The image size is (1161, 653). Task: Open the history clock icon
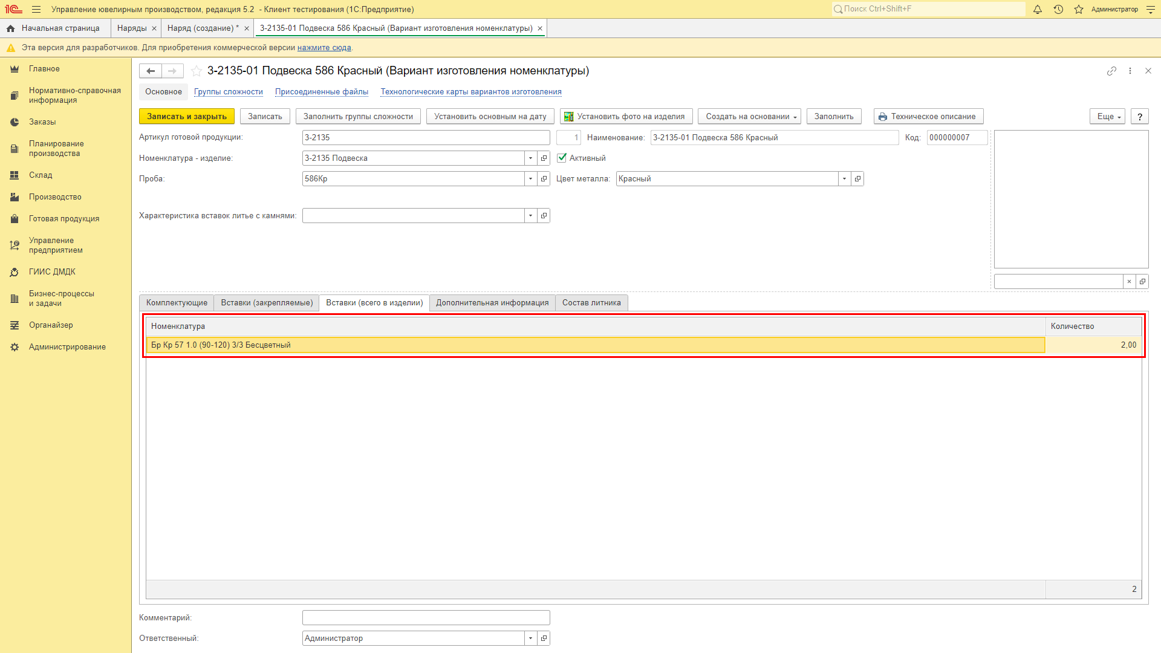pos(1058,9)
